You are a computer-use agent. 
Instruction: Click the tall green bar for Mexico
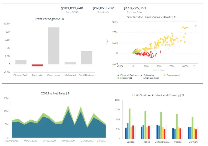177,127
